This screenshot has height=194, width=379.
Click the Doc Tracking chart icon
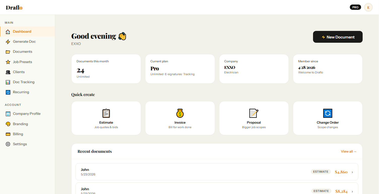click(x=8, y=82)
